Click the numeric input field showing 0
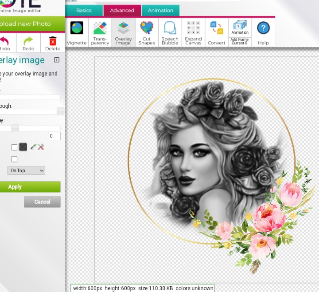 tap(54, 136)
